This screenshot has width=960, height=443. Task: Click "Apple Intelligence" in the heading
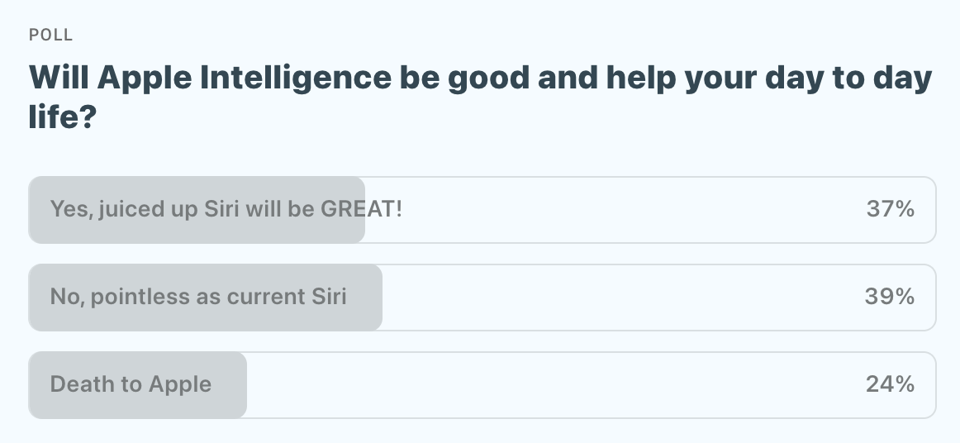[244, 79]
